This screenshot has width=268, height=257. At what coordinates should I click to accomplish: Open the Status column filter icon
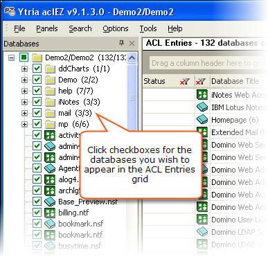[185, 82]
